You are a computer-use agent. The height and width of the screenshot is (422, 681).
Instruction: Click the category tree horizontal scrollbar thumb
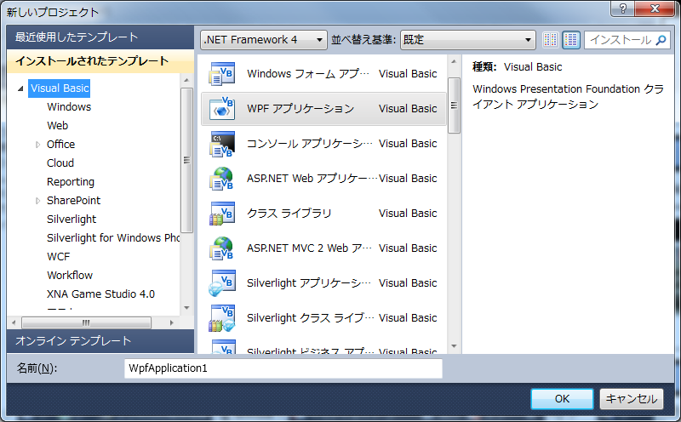(x=86, y=322)
